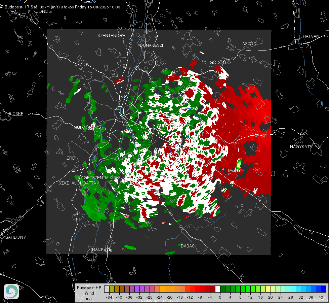
Task: Click the bright green-white echo spot above MONOR
Action: [239, 164]
